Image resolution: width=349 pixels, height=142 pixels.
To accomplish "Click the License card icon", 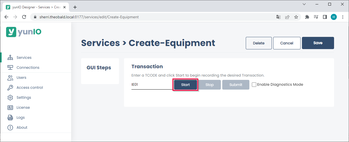I will [x=10, y=107].
